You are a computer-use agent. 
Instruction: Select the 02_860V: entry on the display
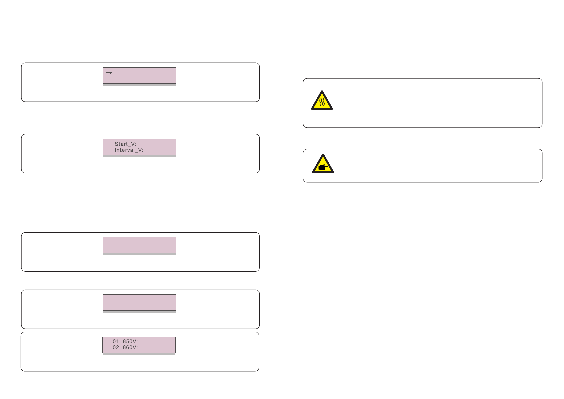tap(125, 347)
